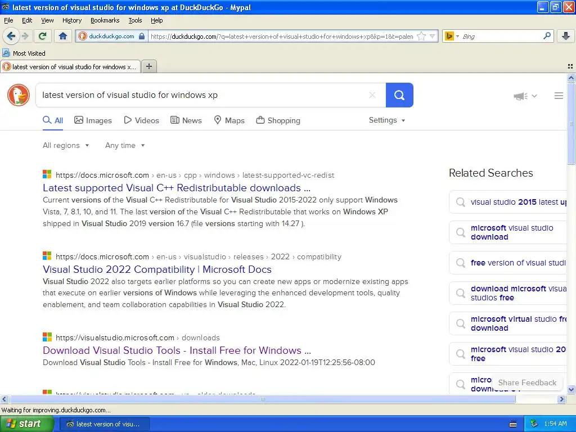Click the horizontal scrollbar left arrow
This screenshot has height=432, width=576.
coord(4,399)
